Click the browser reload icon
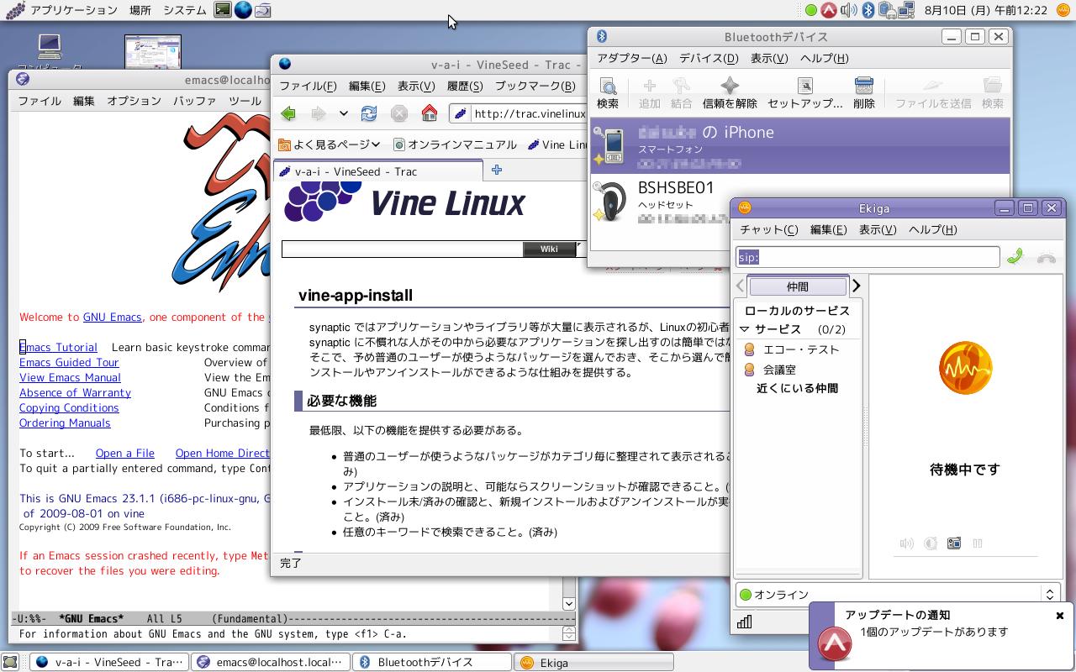The height and width of the screenshot is (672, 1076). (x=368, y=113)
